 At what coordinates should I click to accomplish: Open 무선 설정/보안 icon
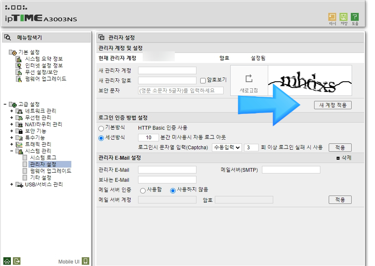coord(19,72)
